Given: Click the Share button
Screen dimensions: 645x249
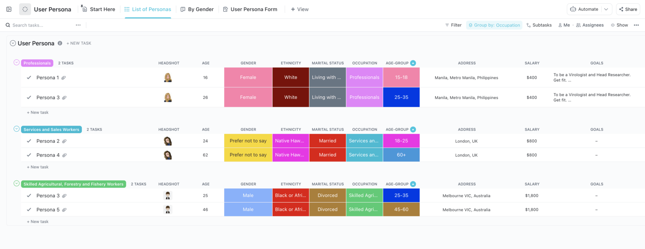Looking at the screenshot, I should pos(628,9).
